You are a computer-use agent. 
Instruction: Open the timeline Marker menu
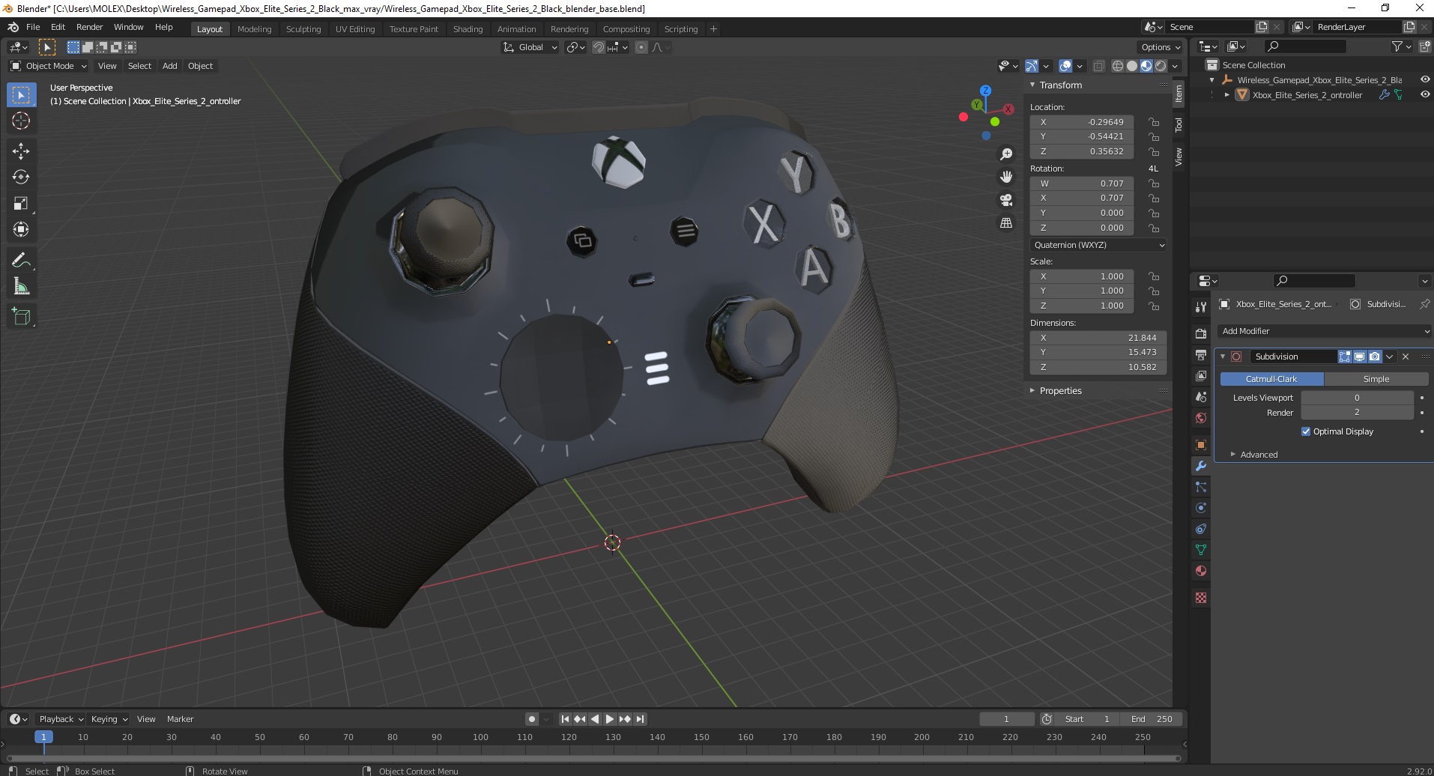(180, 719)
